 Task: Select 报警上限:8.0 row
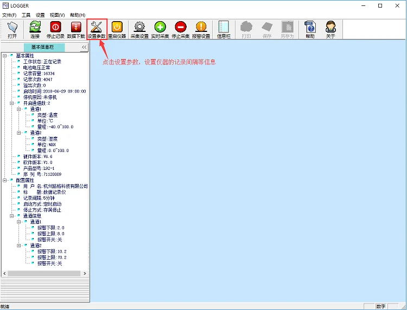(50, 234)
